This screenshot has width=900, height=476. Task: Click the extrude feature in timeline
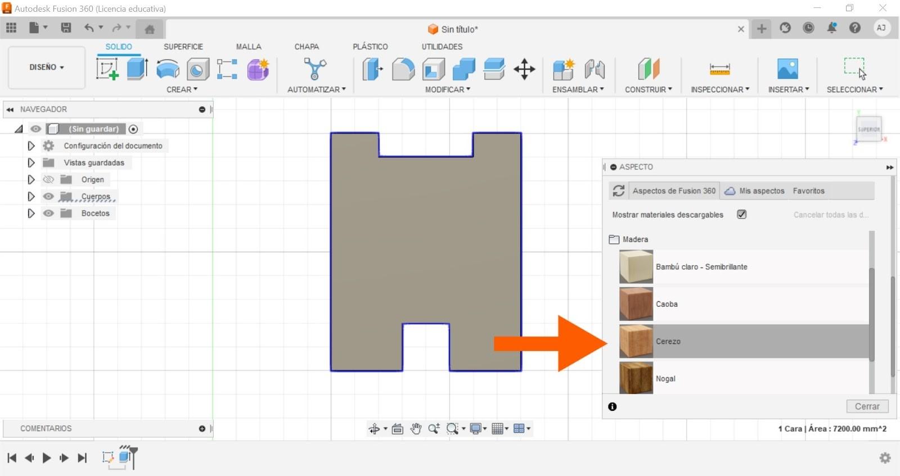pos(125,457)
